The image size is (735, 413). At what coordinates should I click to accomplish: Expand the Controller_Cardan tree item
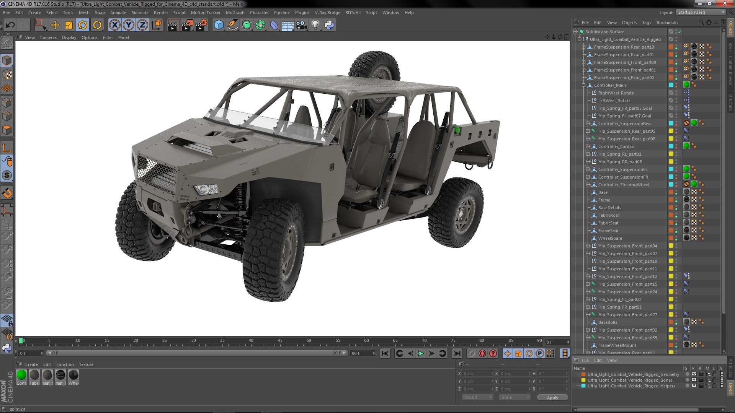[x=588, y=146]
